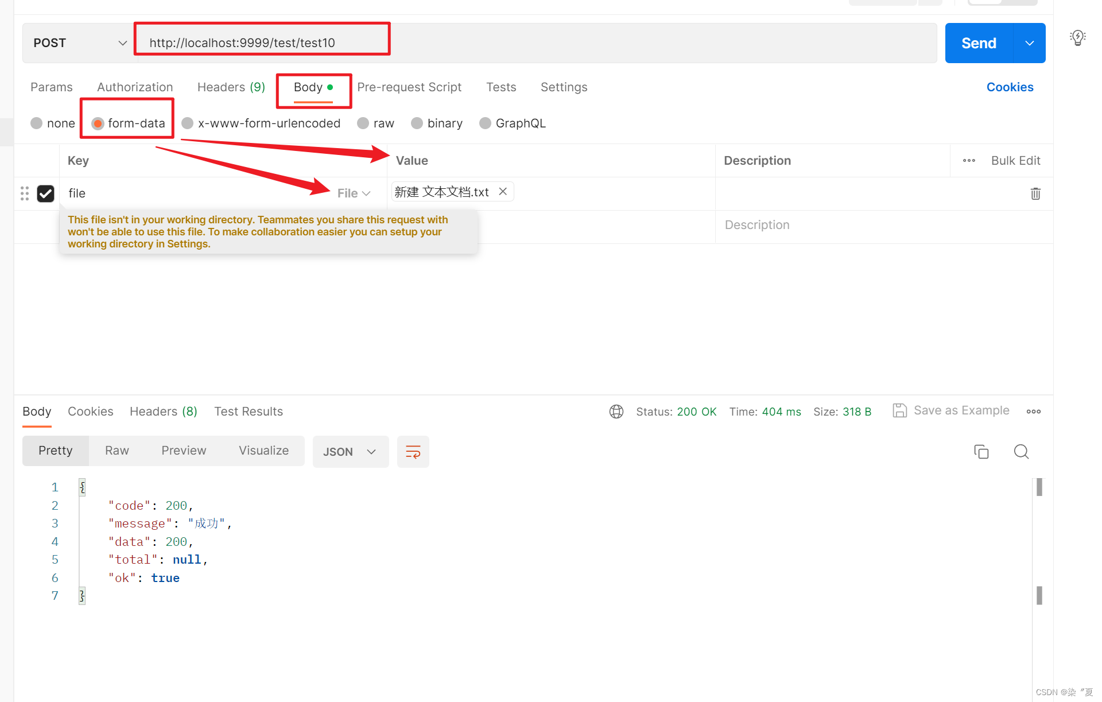Select the x-www-form-urlencoded radio option
Screen dimensions: 1102x702
pos(188,123)
